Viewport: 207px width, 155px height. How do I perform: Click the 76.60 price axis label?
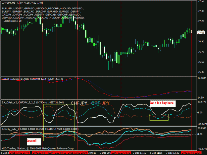click(x=201, y=62)
